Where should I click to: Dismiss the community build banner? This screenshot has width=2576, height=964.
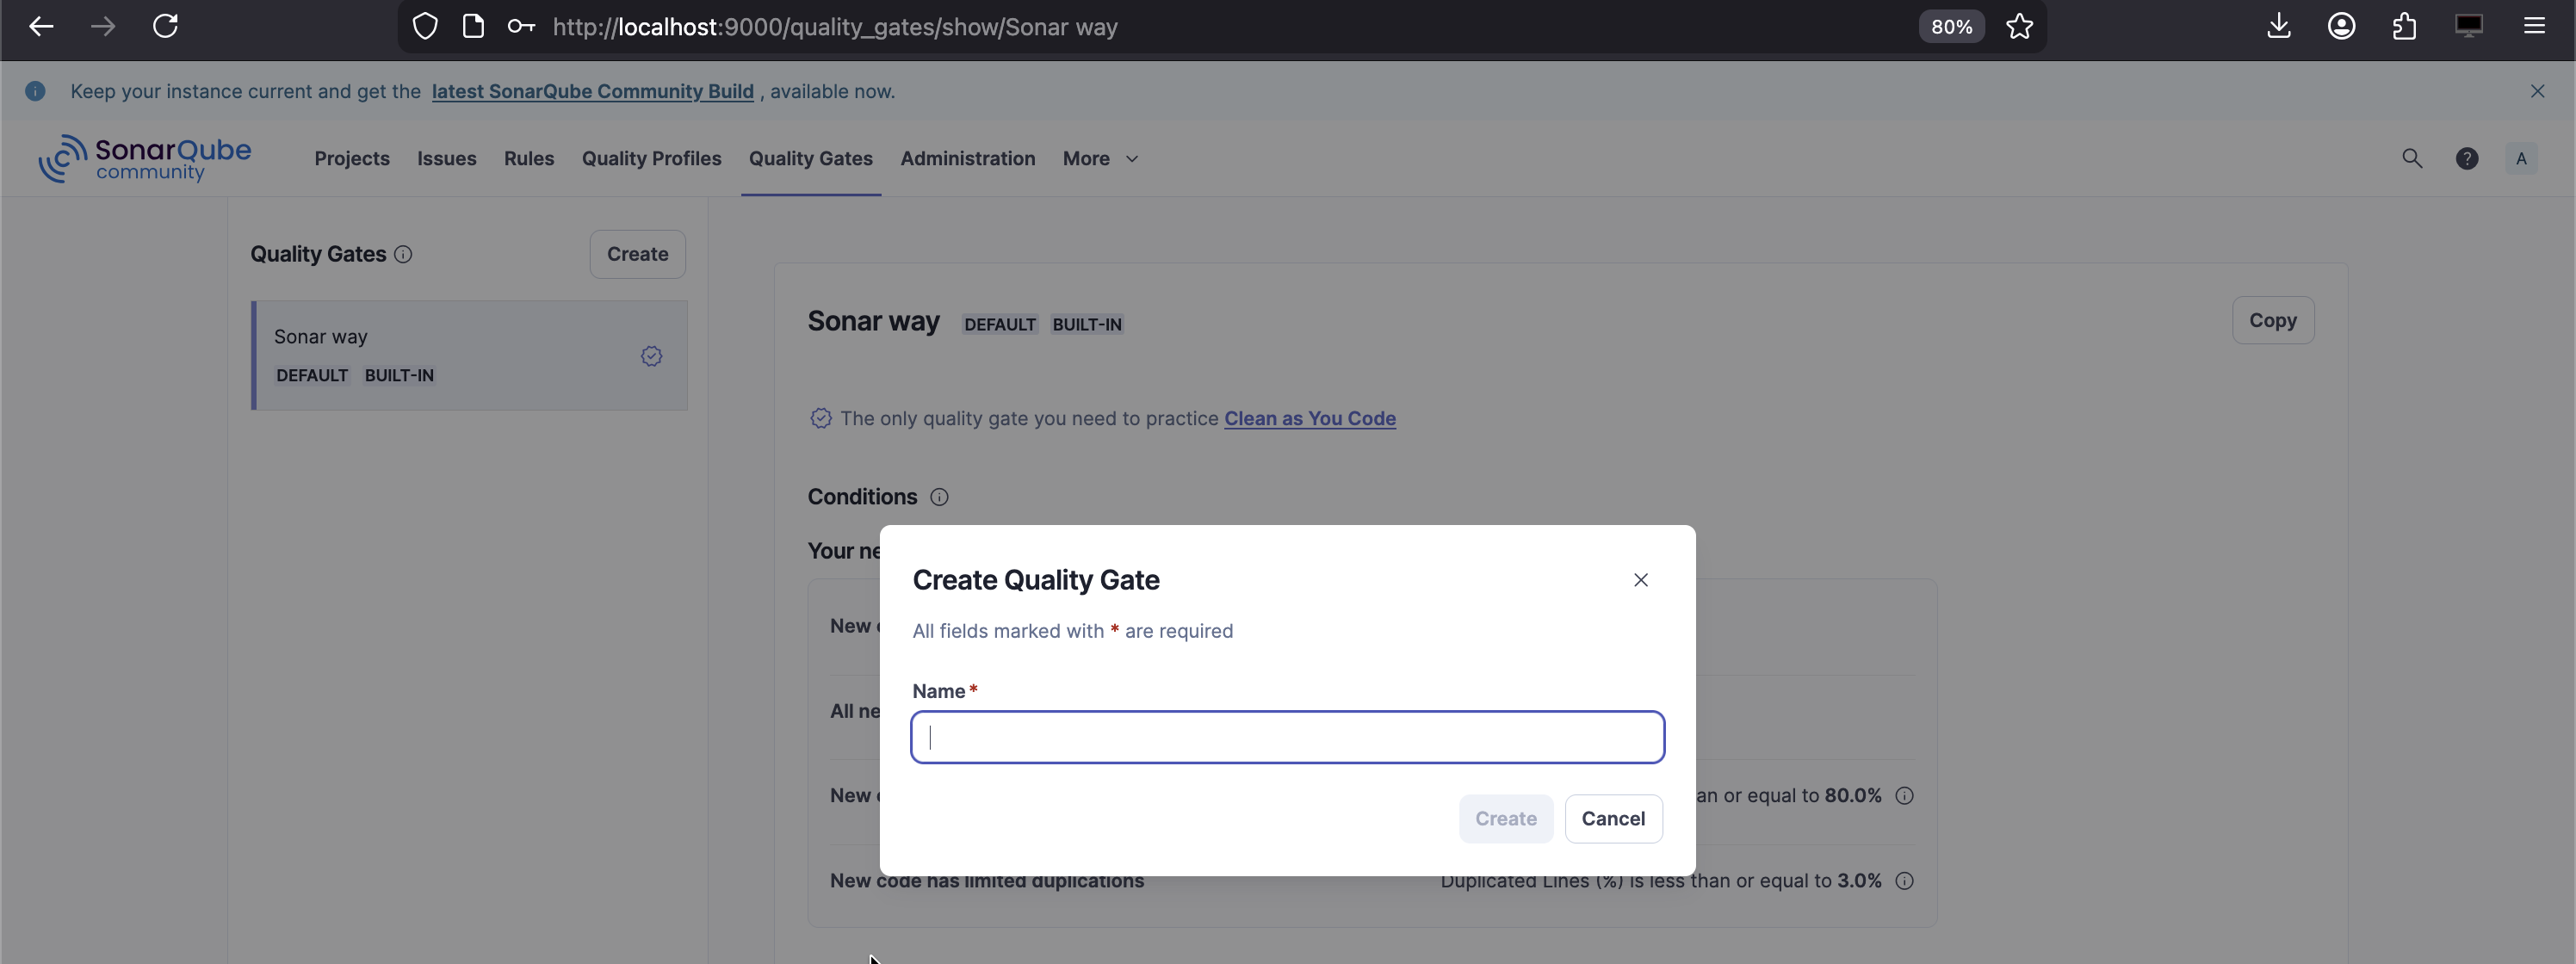point(2537,91)
